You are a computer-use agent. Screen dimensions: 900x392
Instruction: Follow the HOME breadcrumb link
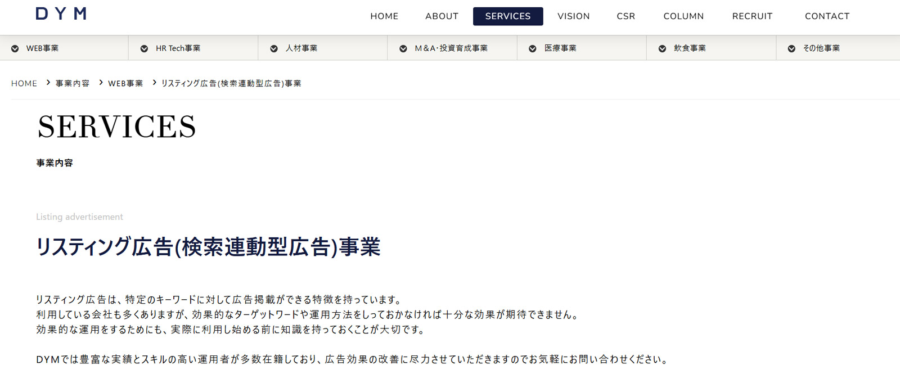24,83
